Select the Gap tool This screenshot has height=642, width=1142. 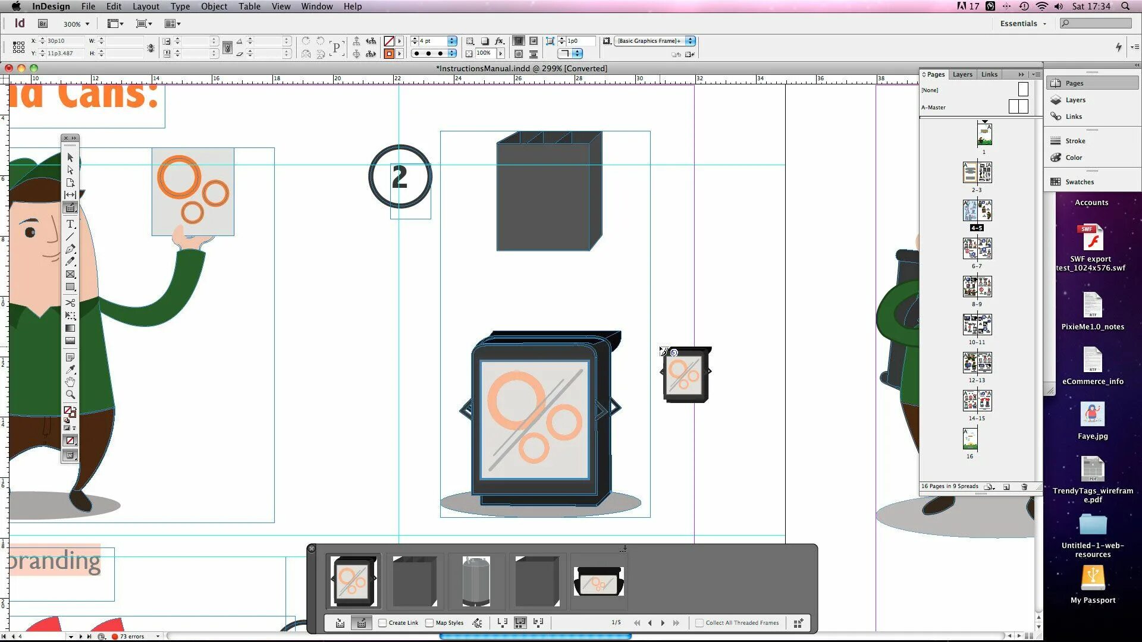click(70, 195)
